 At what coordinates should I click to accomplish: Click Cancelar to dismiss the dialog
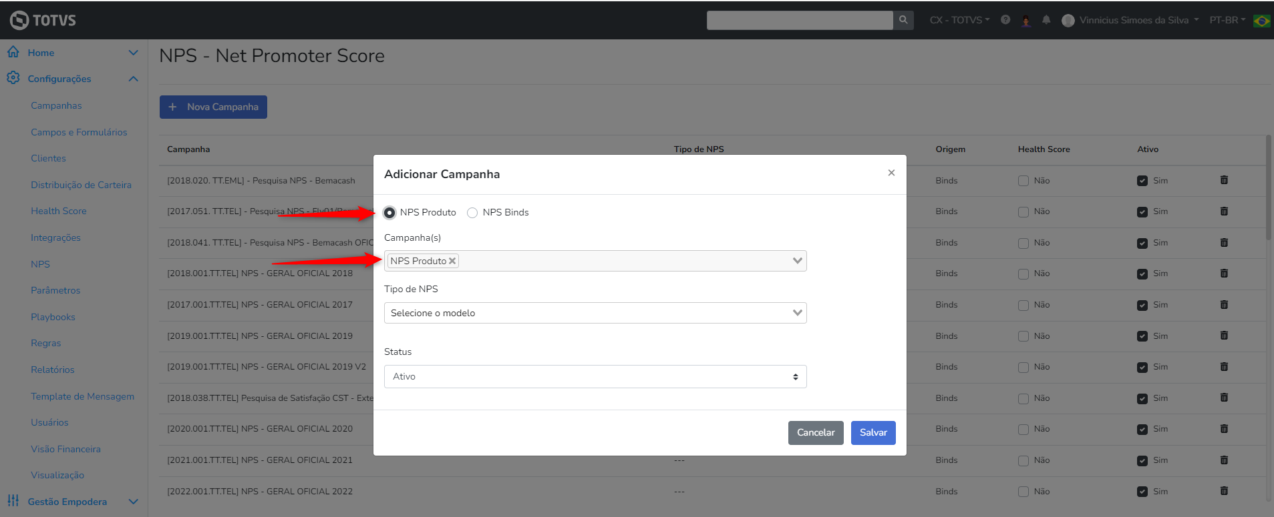click(x=816, y=432)
